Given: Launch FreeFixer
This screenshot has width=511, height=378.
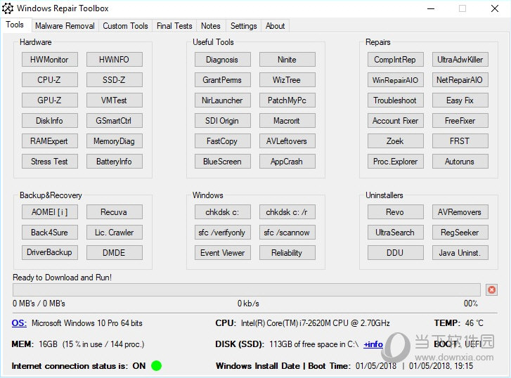Looking at the screenshot, I should [x=460, y=121].
